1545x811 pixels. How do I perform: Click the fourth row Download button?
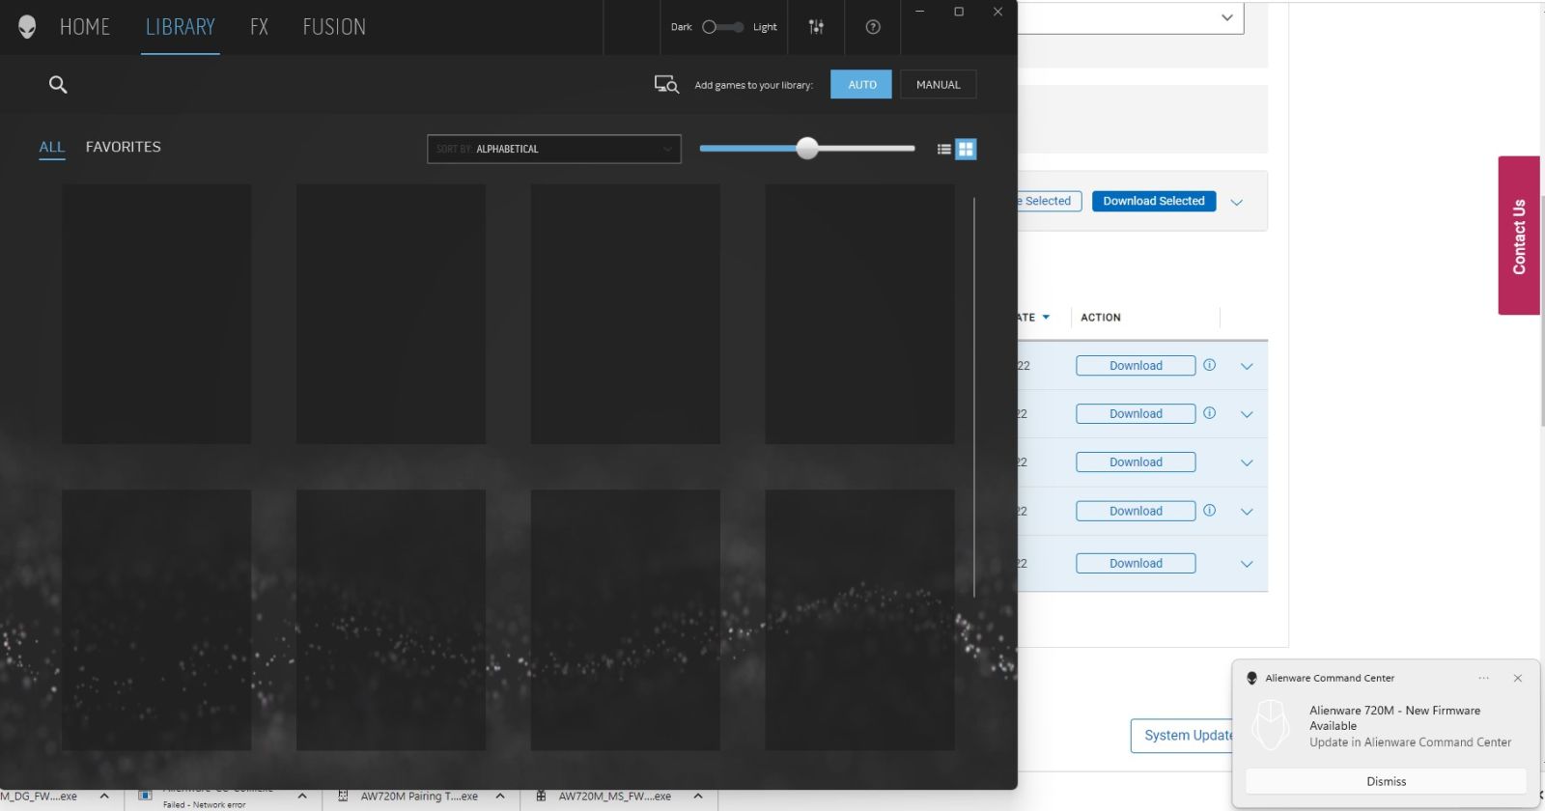click(x=1136, y=511)
